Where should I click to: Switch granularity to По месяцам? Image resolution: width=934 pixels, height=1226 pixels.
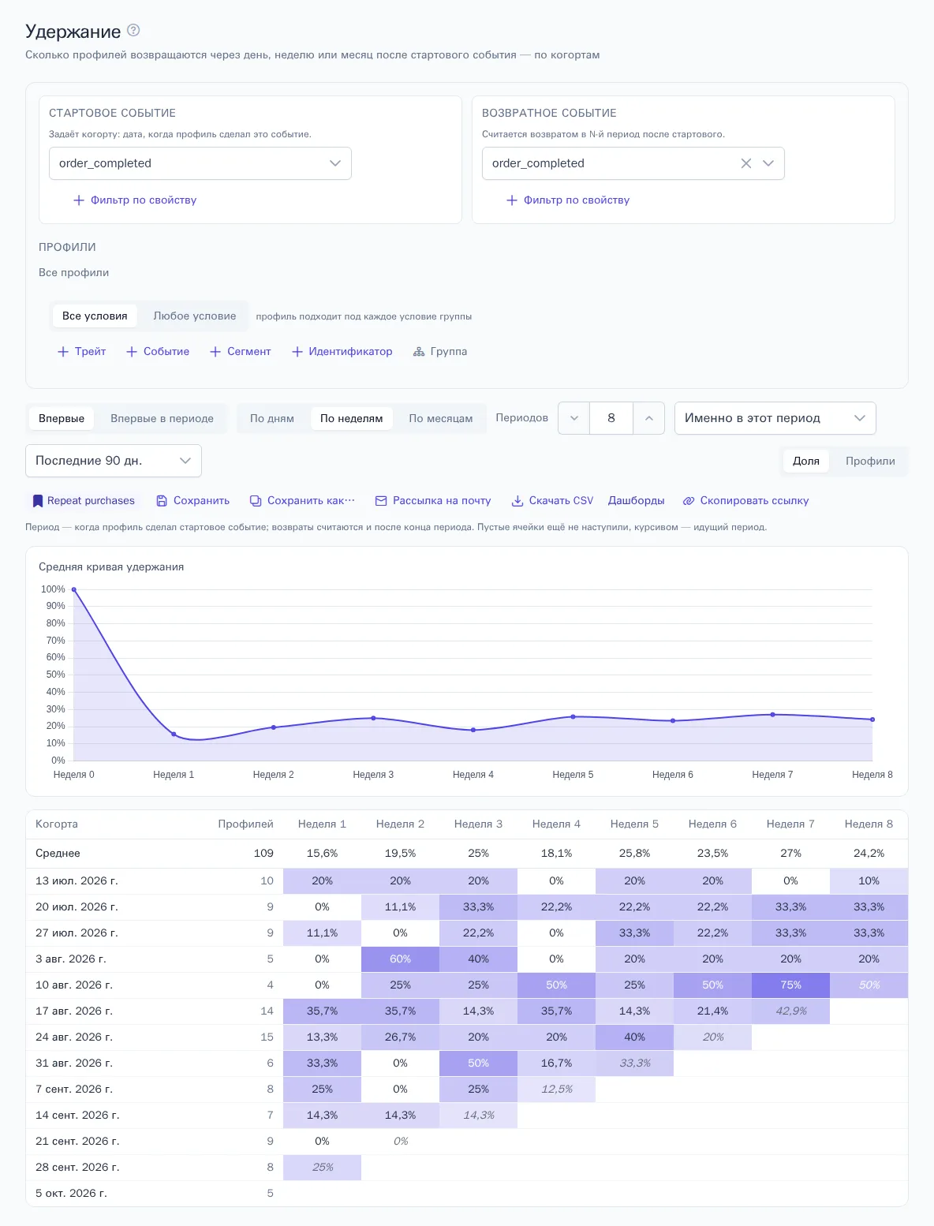point(441,418)
